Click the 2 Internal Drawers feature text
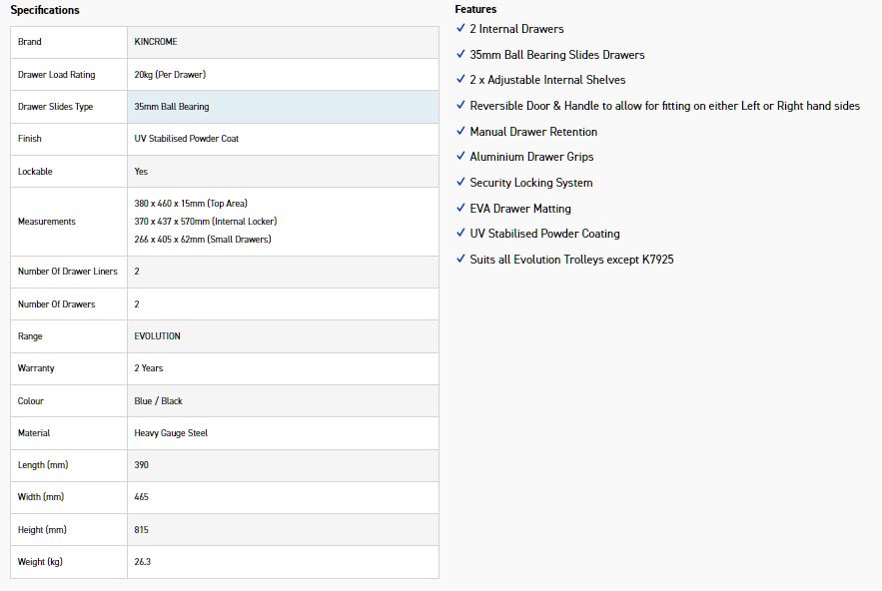Viewport: 882px width, 591px height. [516, 29]
